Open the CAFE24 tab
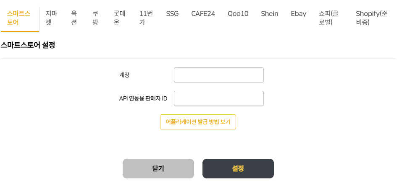402x183 pixels. point(203,14)
